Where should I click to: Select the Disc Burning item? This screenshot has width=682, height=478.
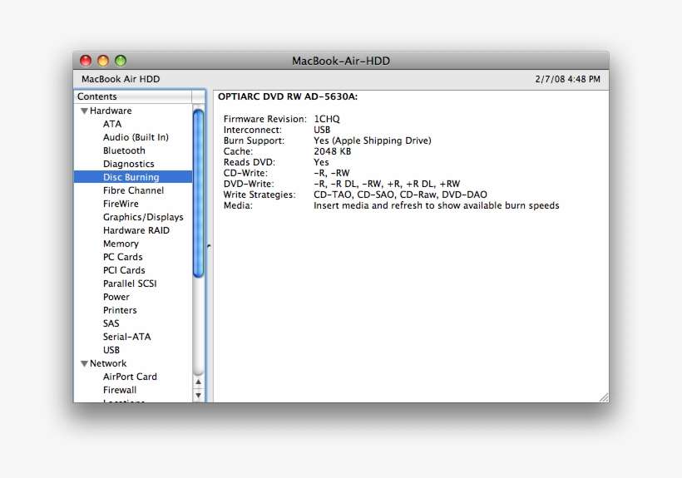131,177
